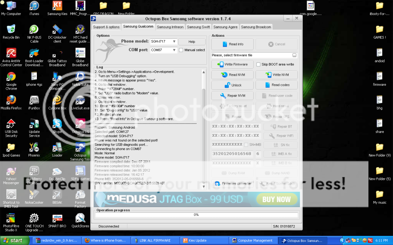Expand the Phone model dropdown
Screen dimensions: 393x245
tap(174, 41)
